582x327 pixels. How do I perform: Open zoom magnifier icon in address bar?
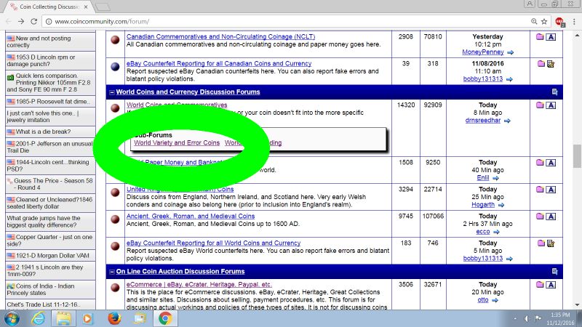(x=534, y=22)
